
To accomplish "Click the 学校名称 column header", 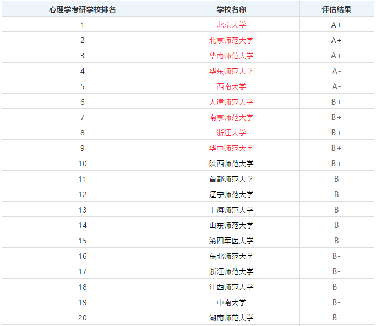I will coord(232,9).
